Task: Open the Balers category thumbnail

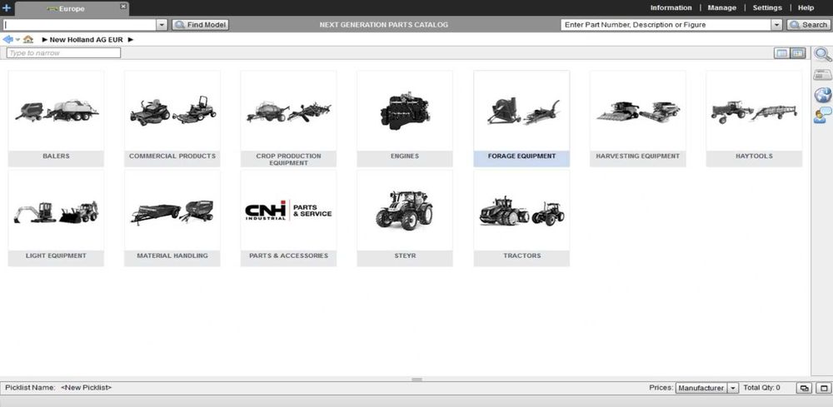Action: click(57, 111)
